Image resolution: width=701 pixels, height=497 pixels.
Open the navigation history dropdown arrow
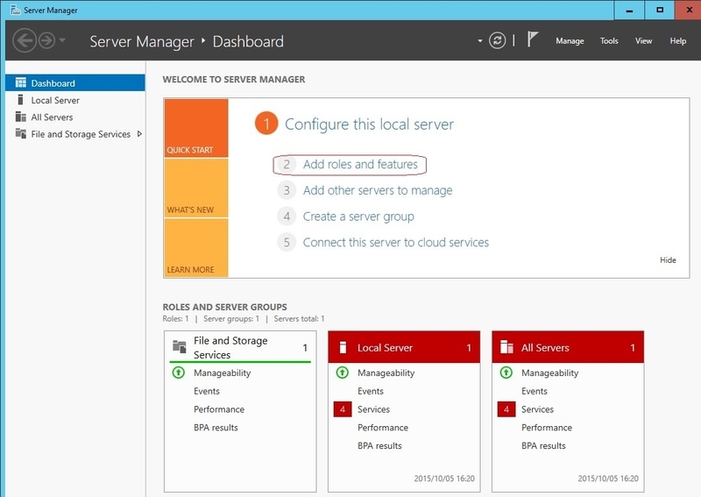tap(62, 40)
